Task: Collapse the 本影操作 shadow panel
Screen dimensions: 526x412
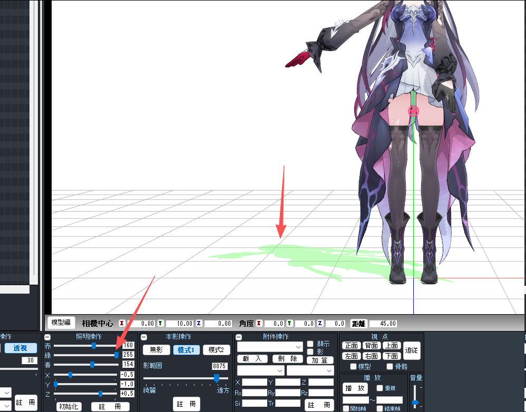Action: click(x=144, y=337)
